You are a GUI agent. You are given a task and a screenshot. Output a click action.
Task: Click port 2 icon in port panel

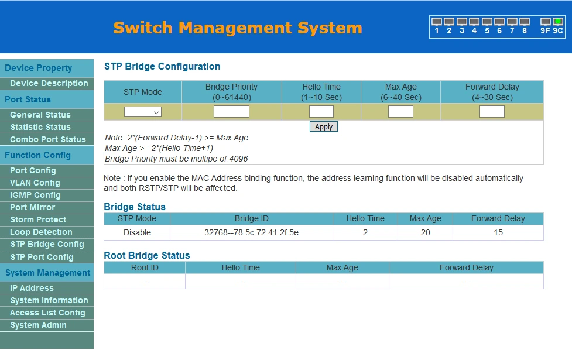(x=449, y=22)
